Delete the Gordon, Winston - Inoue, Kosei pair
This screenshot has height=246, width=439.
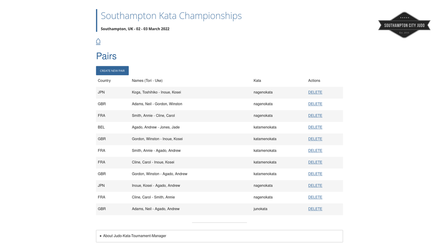click(x=315, y=139)
